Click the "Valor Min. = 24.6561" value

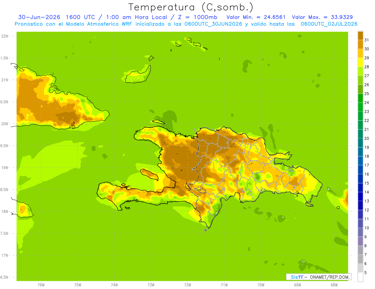click(256, 17)
